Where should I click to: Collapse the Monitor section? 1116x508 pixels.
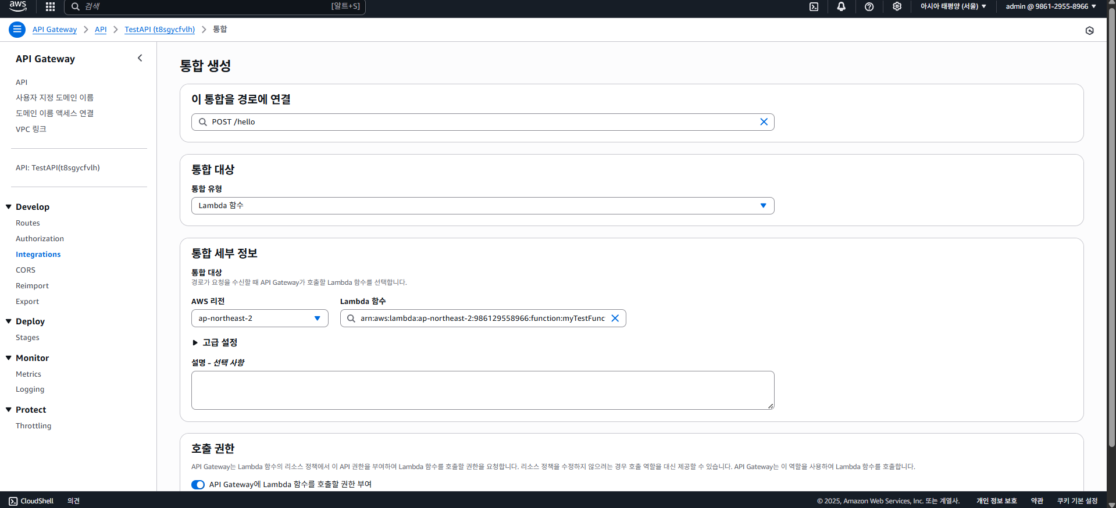tap(9, 358)
